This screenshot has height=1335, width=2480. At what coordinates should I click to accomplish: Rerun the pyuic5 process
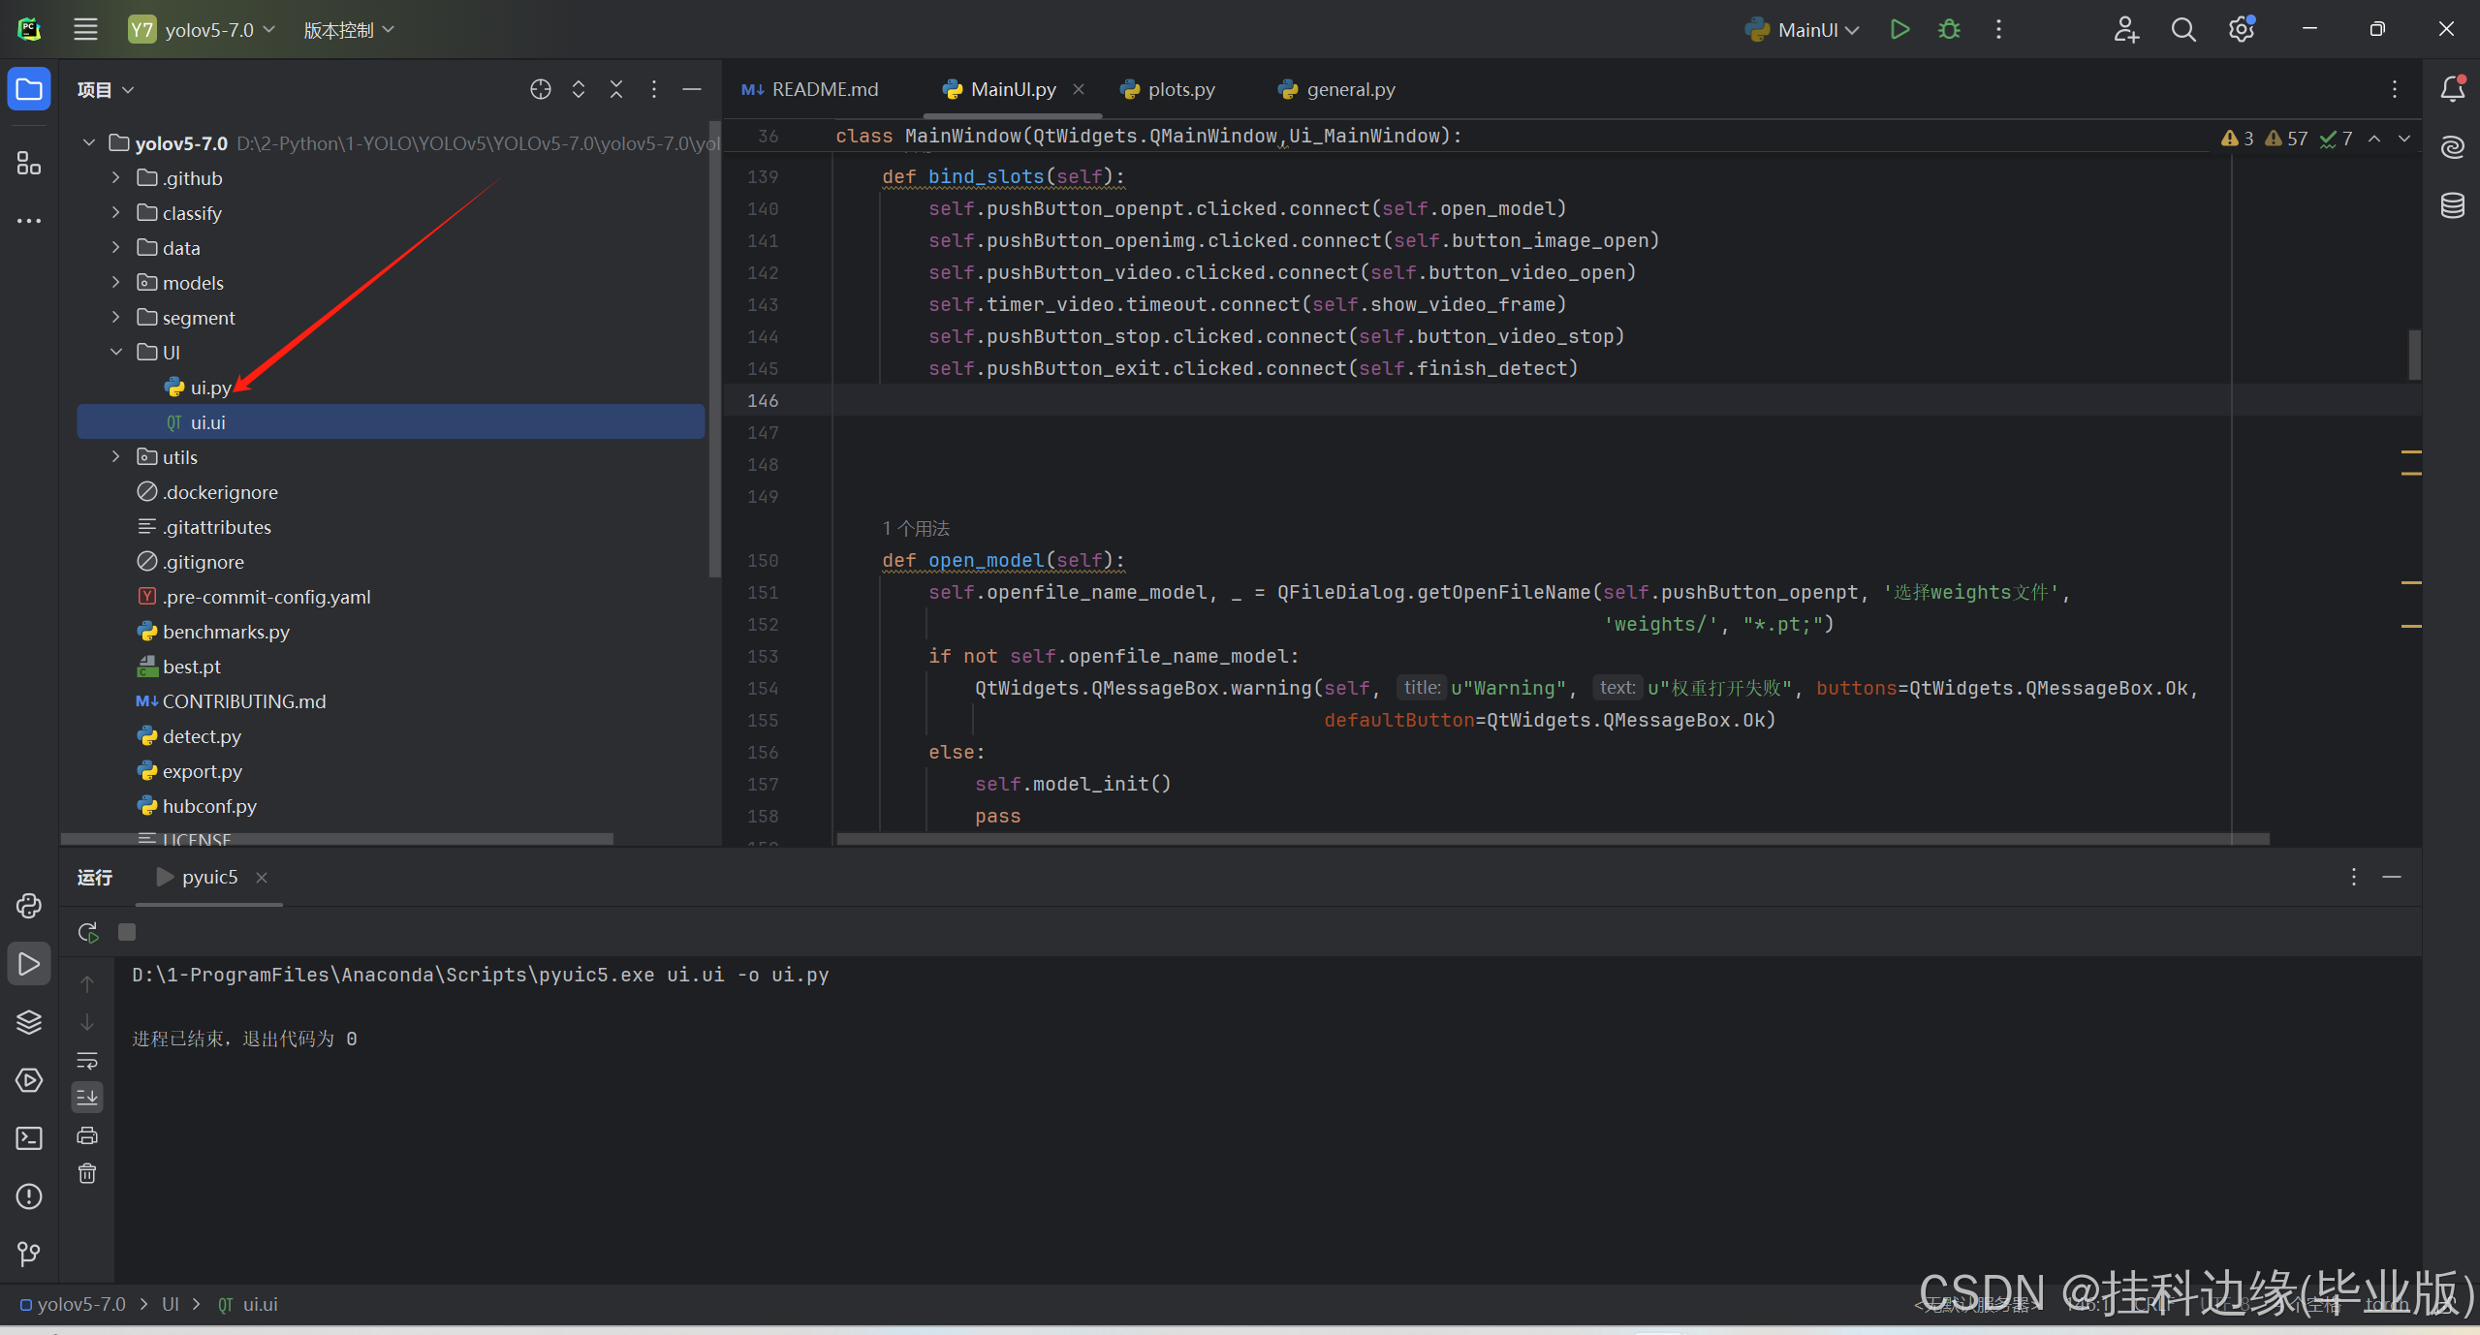87,932
